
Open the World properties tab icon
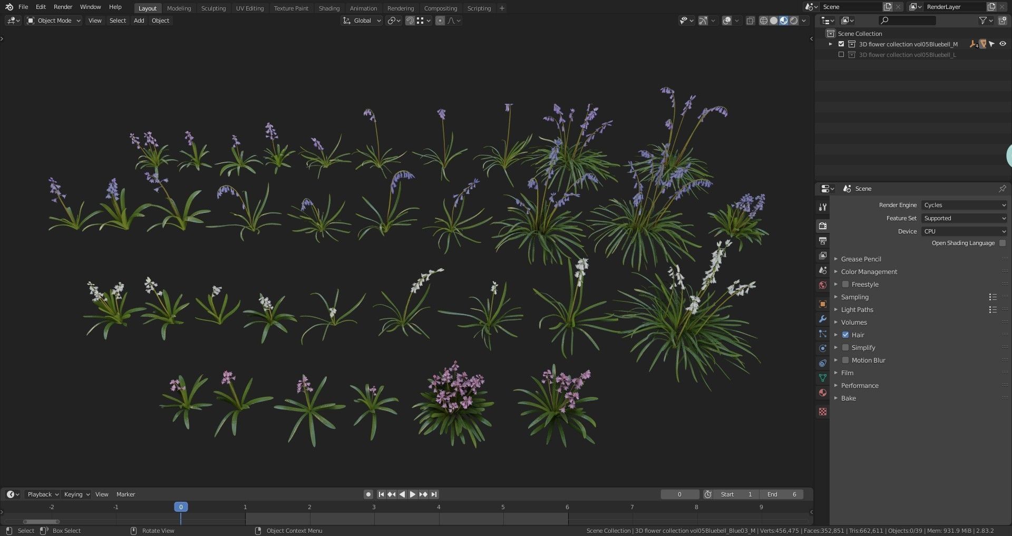point(823,285)
